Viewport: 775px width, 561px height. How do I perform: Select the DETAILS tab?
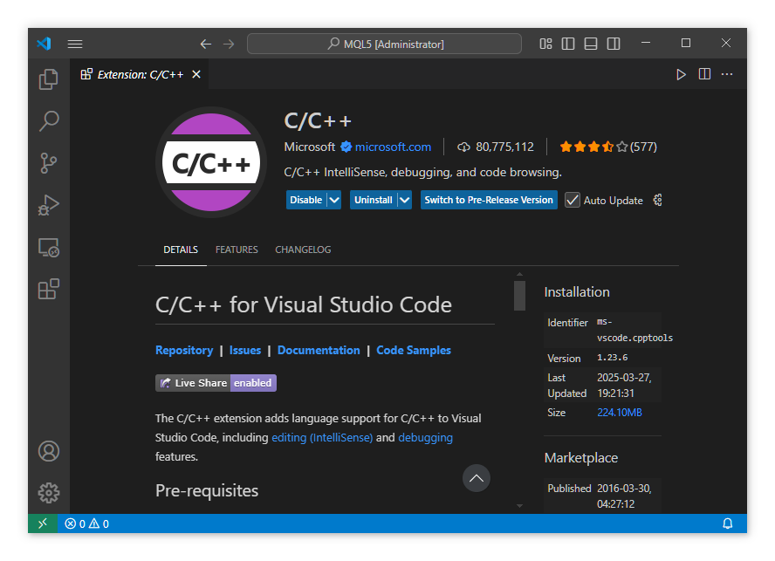(181, 250)
